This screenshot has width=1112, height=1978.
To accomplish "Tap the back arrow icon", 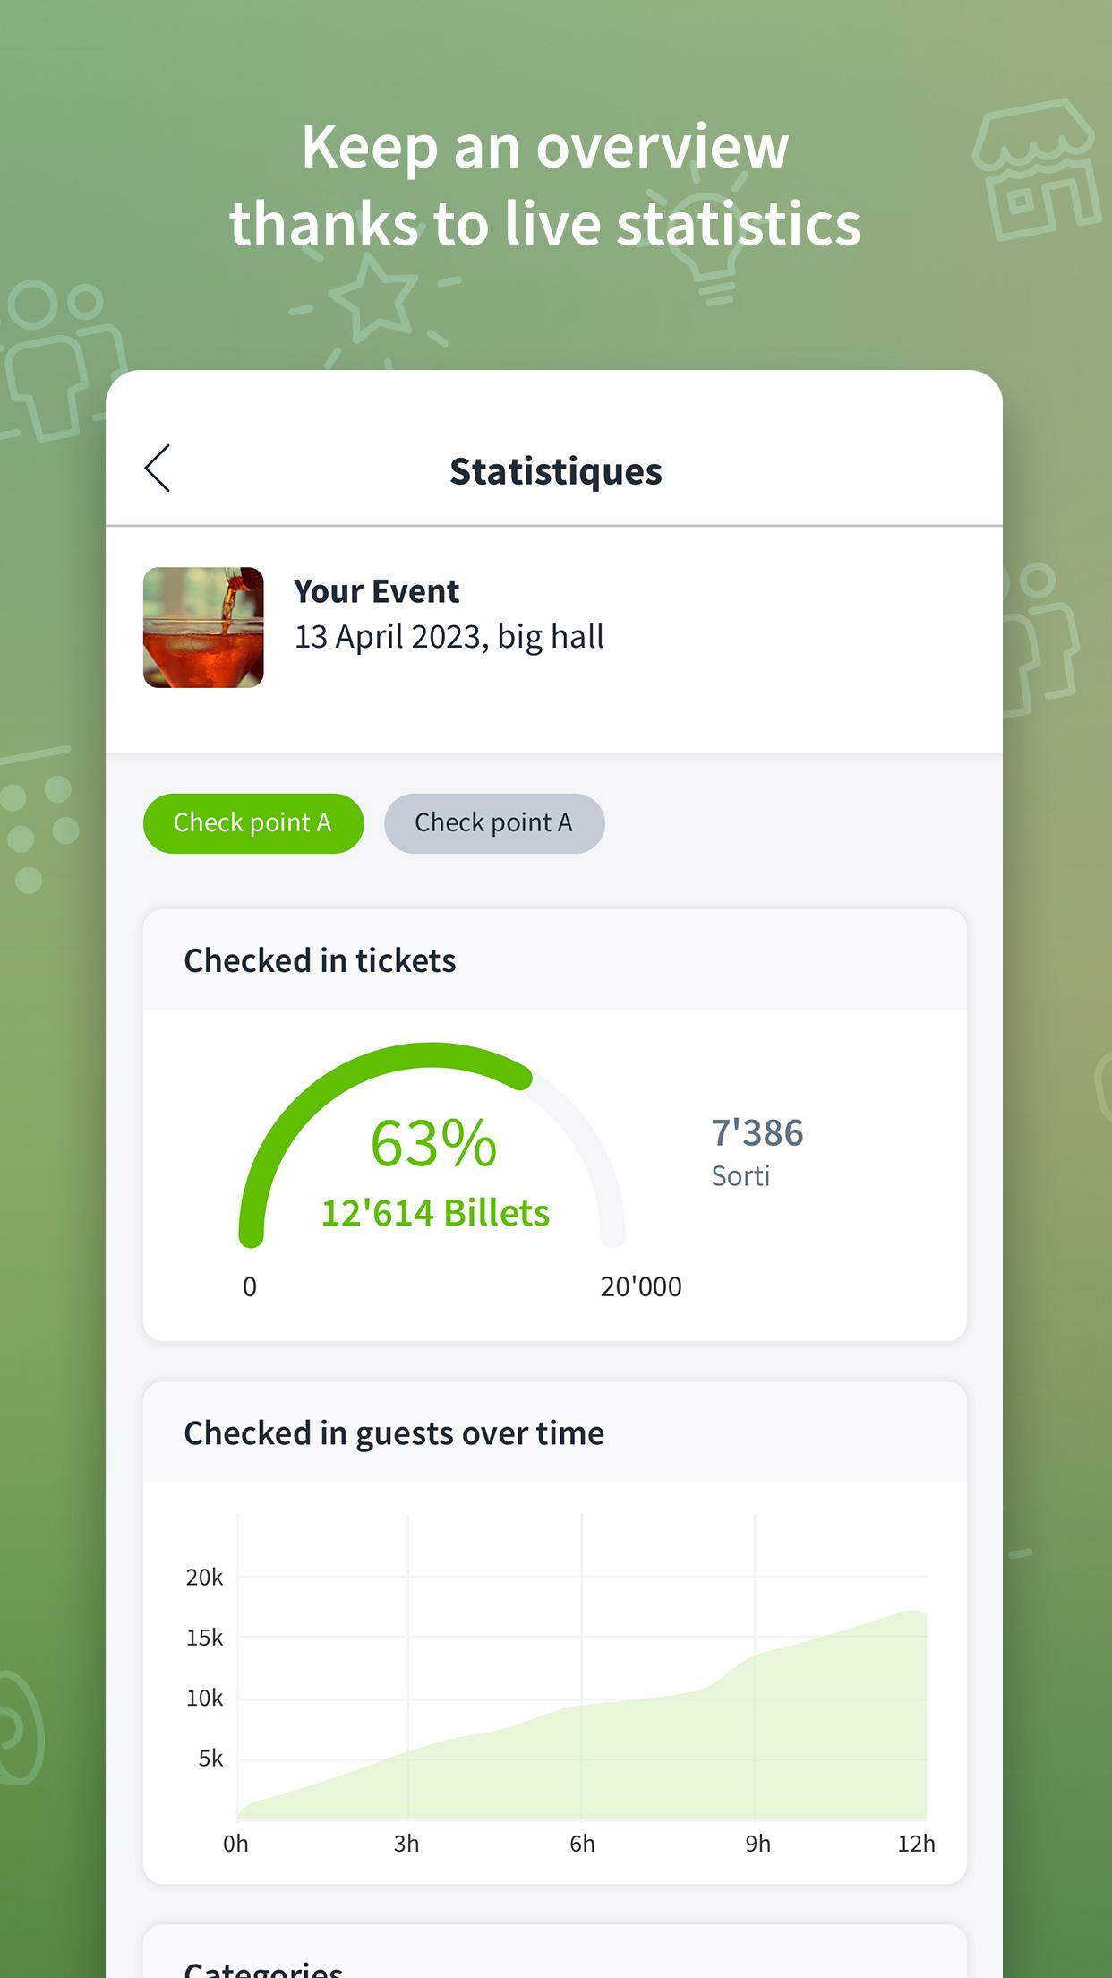I will 158,468.
